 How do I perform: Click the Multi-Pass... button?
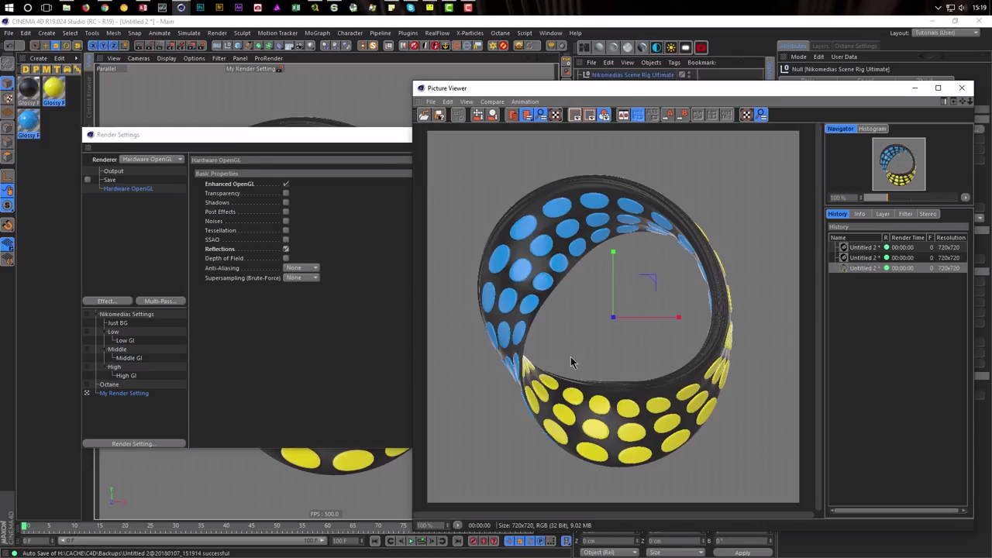point(160,301)
